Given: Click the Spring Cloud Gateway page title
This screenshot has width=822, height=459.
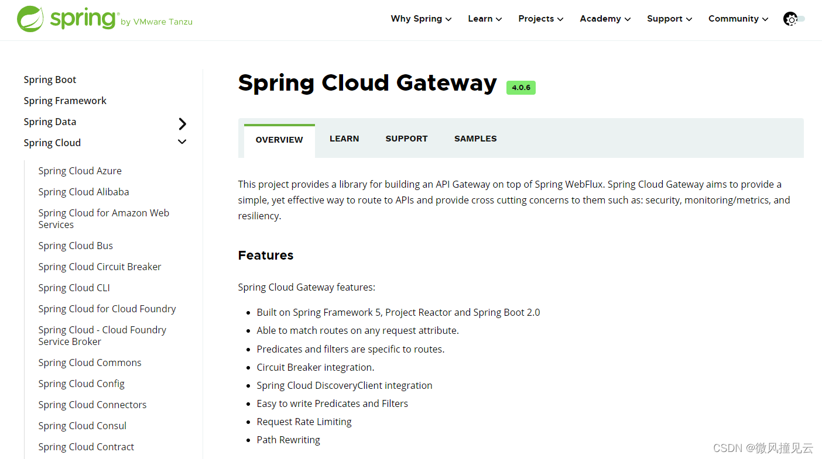Looking at the screenshot, I should click(367, 83).
